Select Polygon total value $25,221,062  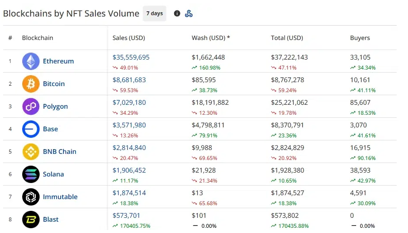pyautogui.click(x=290, y=103)
